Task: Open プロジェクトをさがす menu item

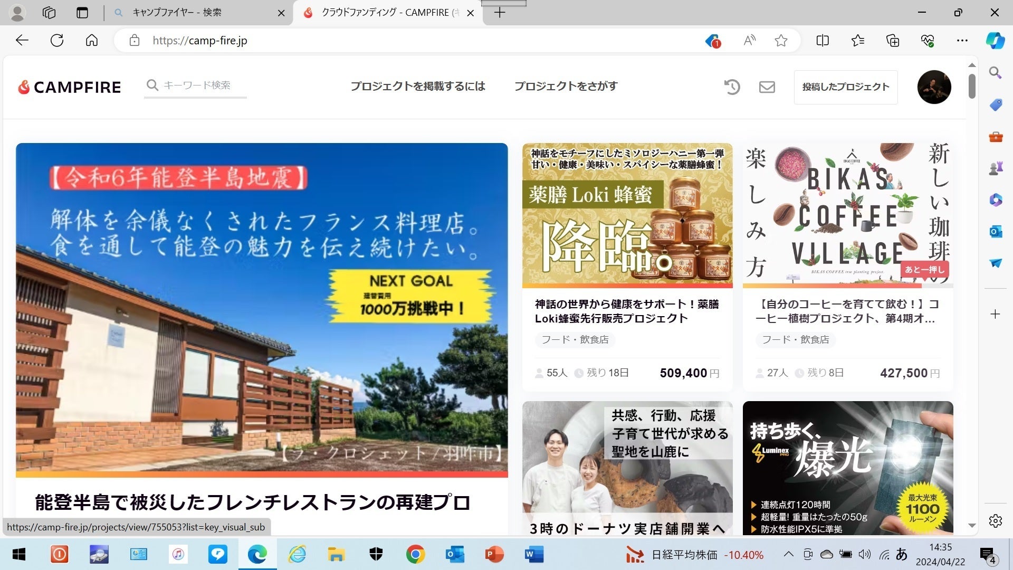Action: pos(566,86)
